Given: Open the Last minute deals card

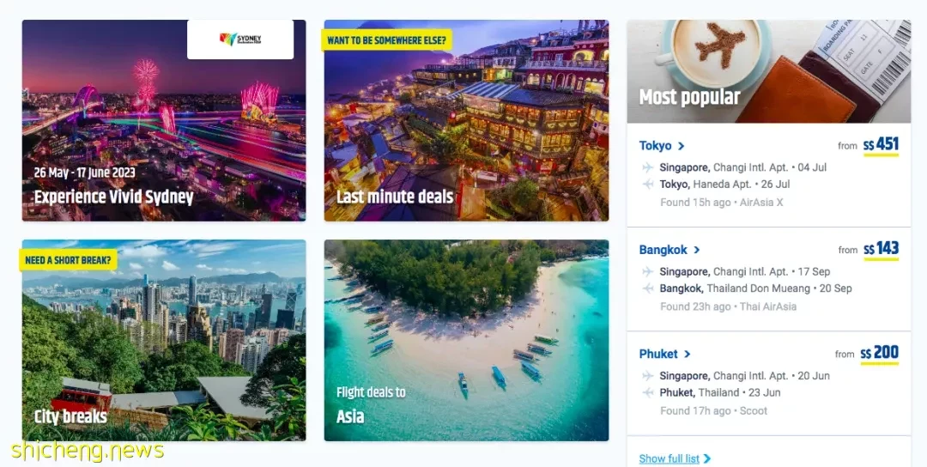Looking at the screenshot, I should click(466, 120).
